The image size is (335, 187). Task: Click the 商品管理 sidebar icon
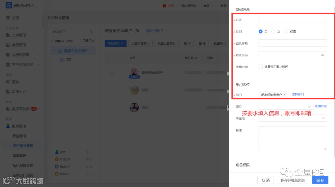[8, 45]
